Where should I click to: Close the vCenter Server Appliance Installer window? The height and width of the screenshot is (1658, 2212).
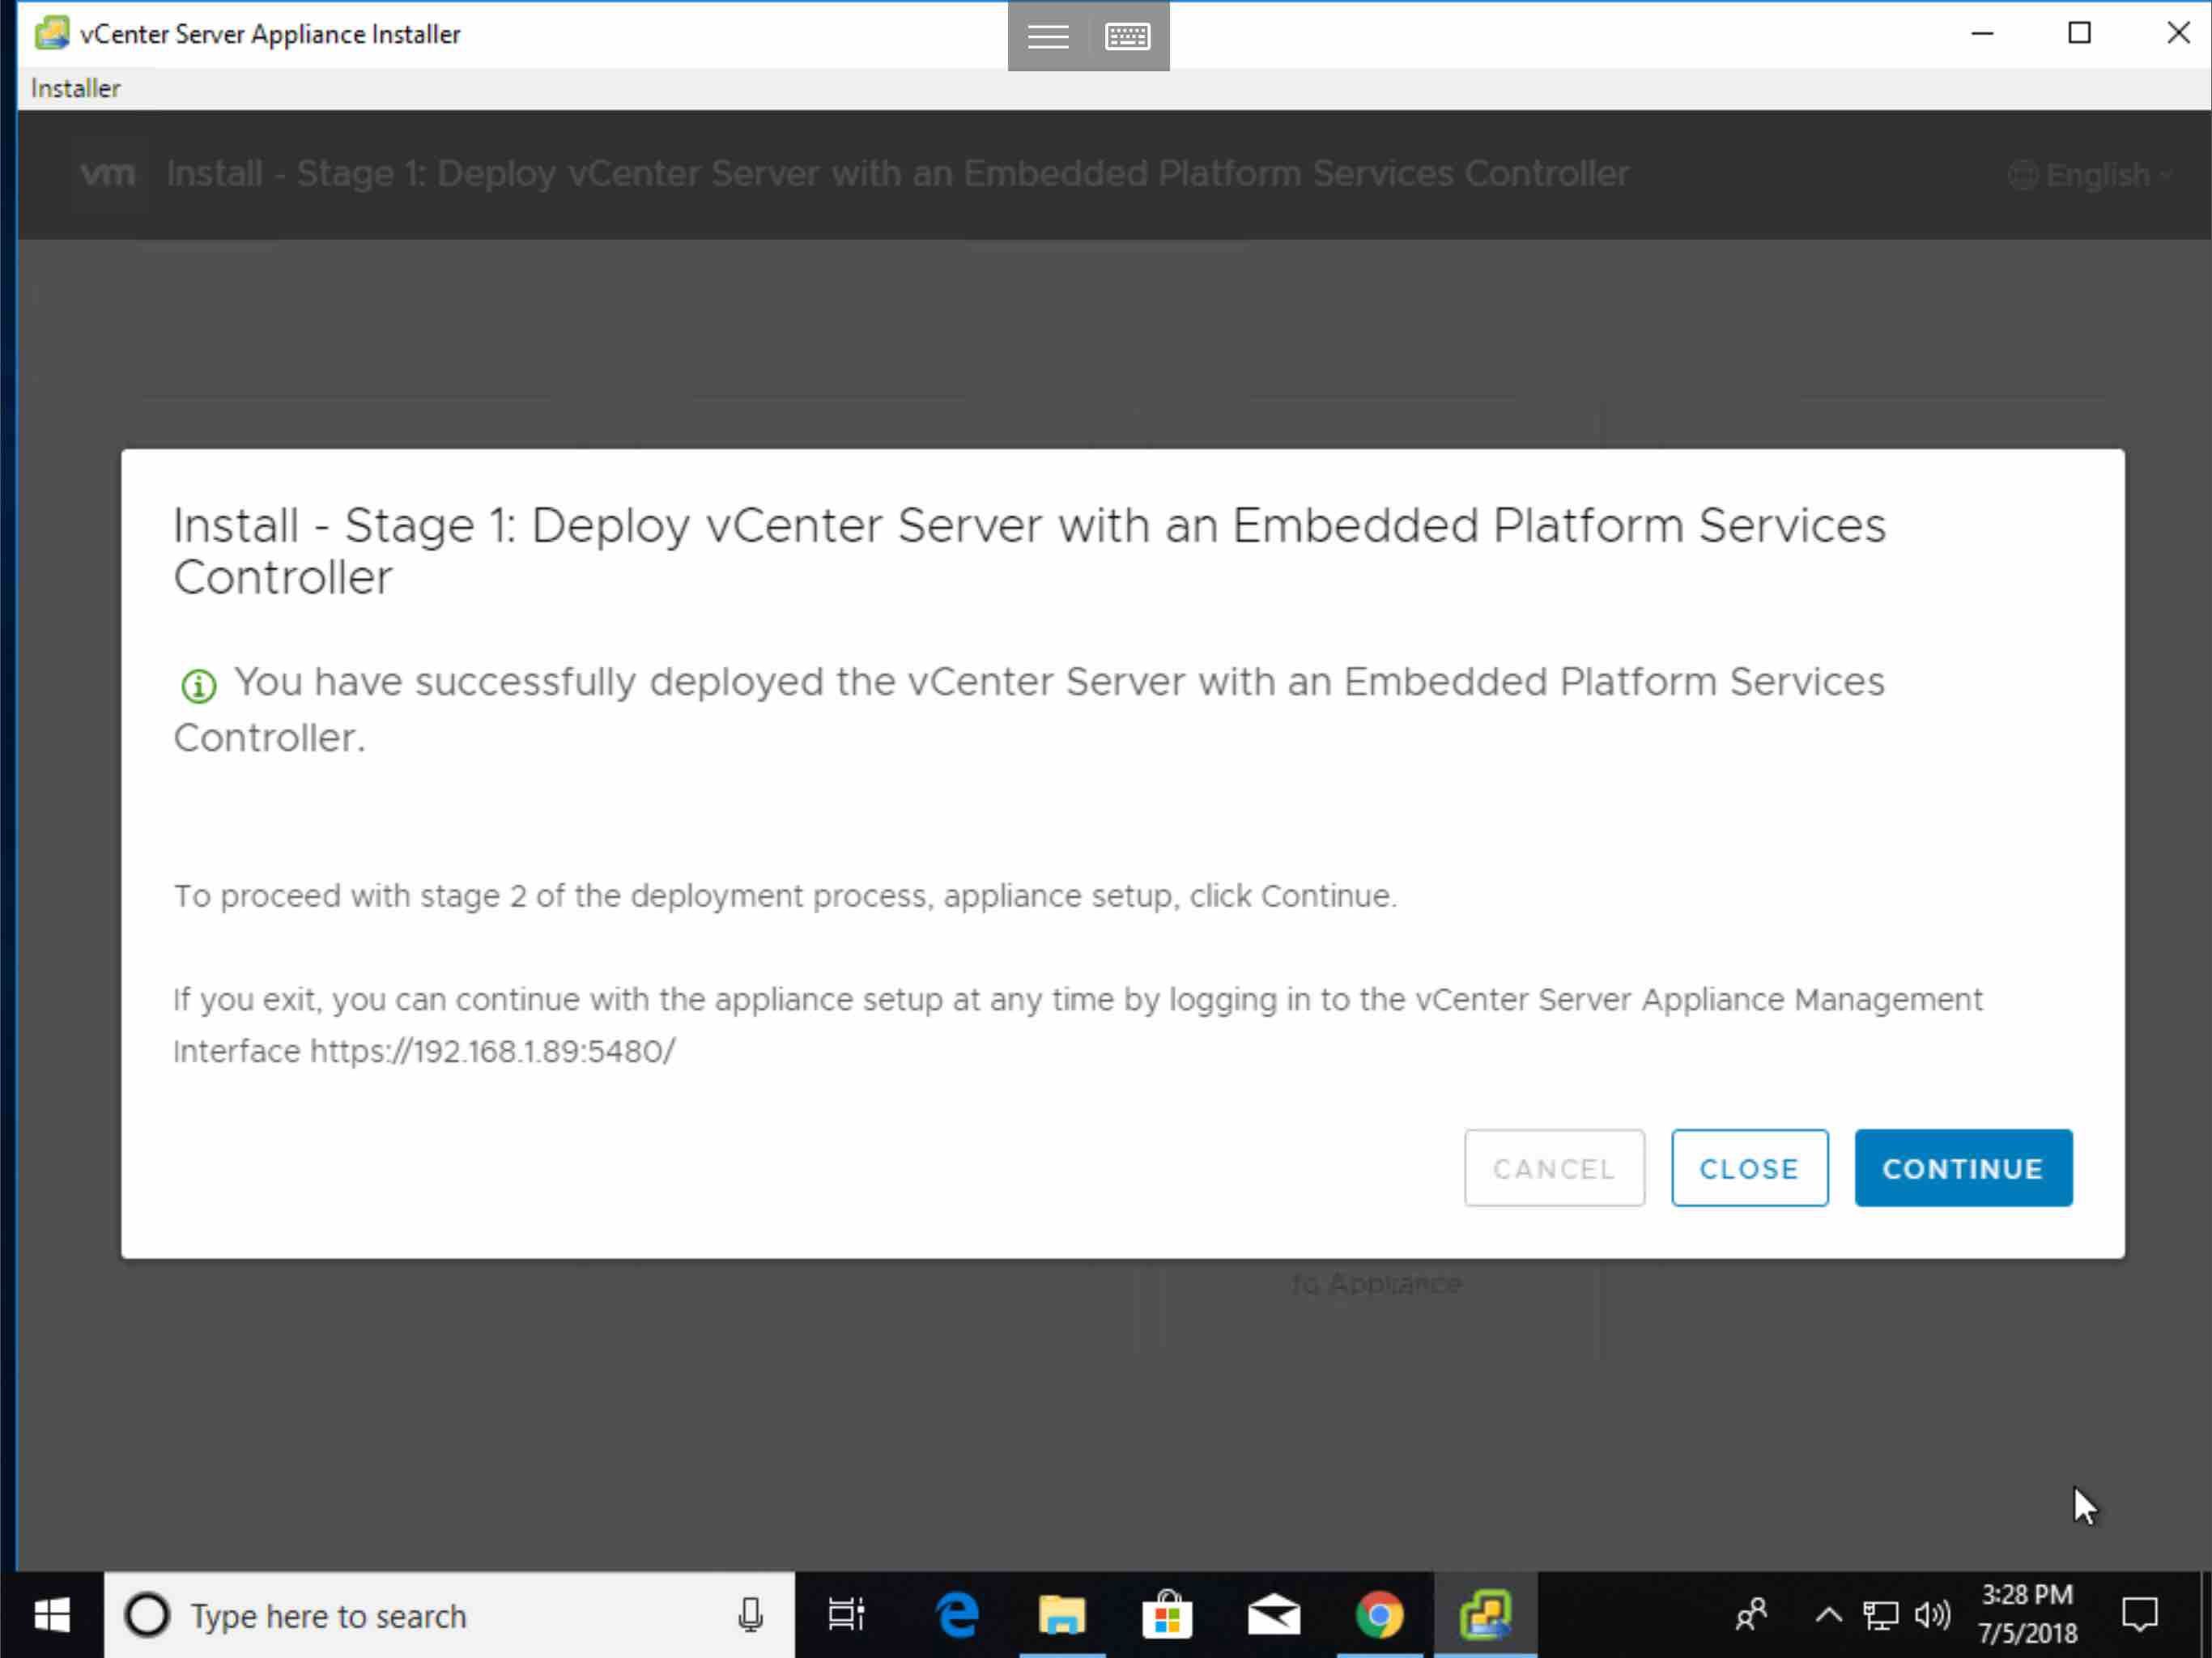click(x=2177, y=33)
